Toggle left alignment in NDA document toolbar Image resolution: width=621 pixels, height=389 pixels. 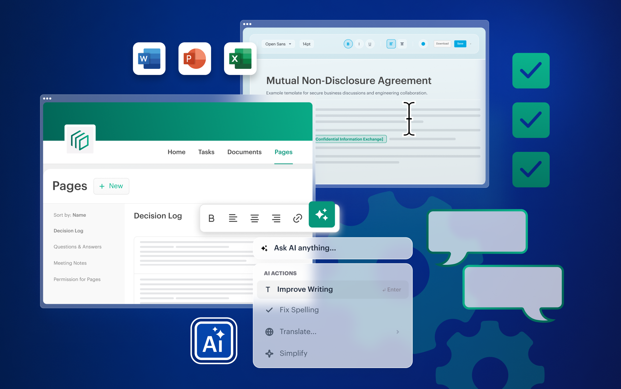pyautogui.click(x=391, y=44)
